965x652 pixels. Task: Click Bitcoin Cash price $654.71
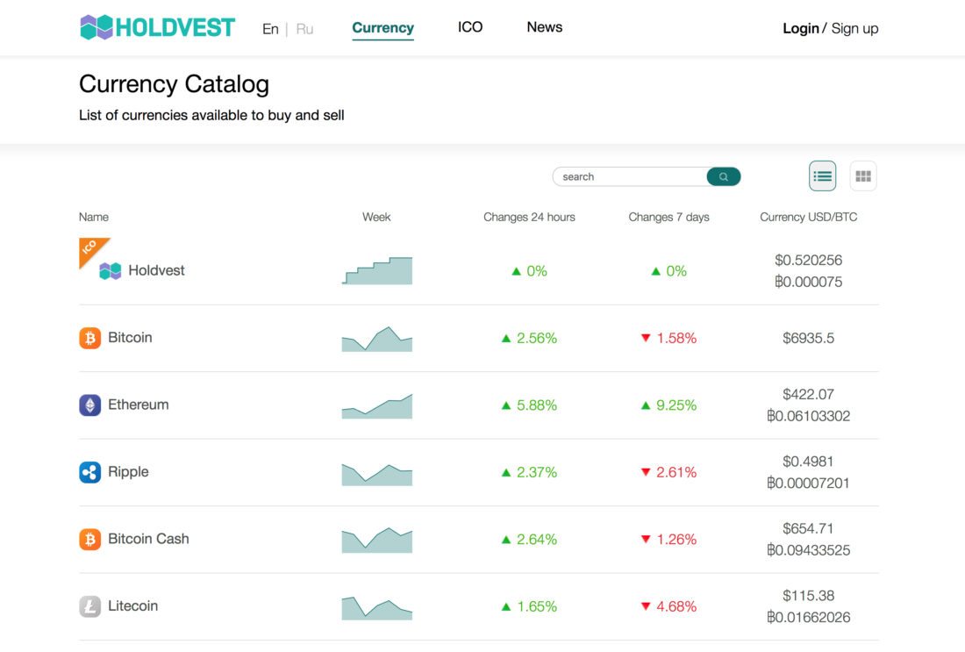[809, 528]
